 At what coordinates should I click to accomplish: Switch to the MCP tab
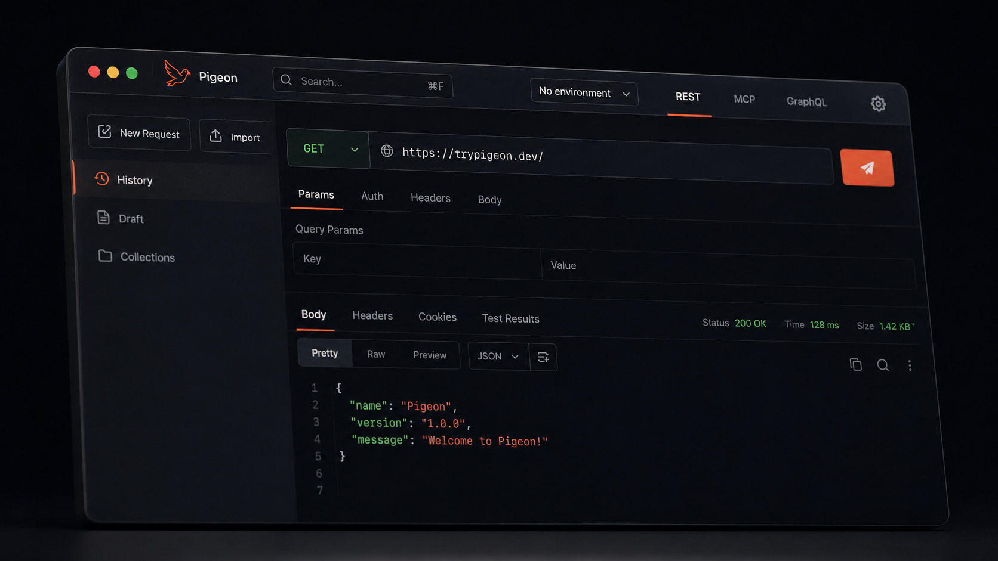click(744, 99)
